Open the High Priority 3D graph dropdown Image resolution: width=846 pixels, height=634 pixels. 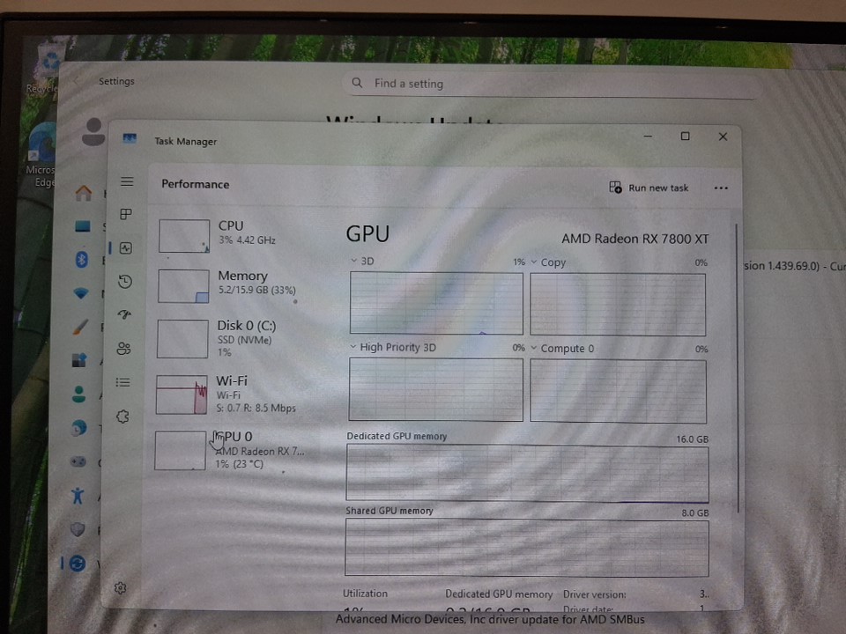(x=353, y=347)
